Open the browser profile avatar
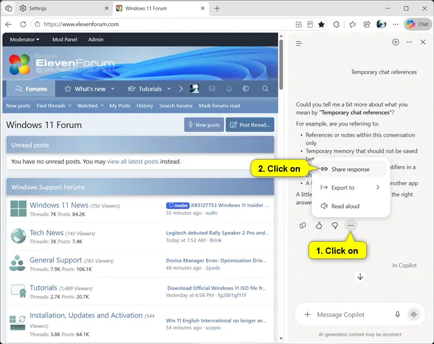The width and height of the screenshot is (434, 344). point(381,24)
